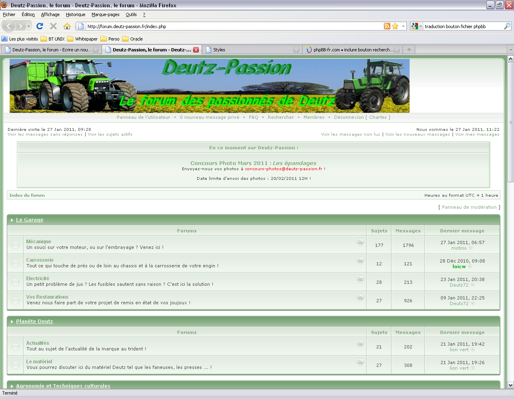Open Les plus visités bookmark menu
Image resolution: width=514 pixels, height=399 pixels.
tap(20, 39)
